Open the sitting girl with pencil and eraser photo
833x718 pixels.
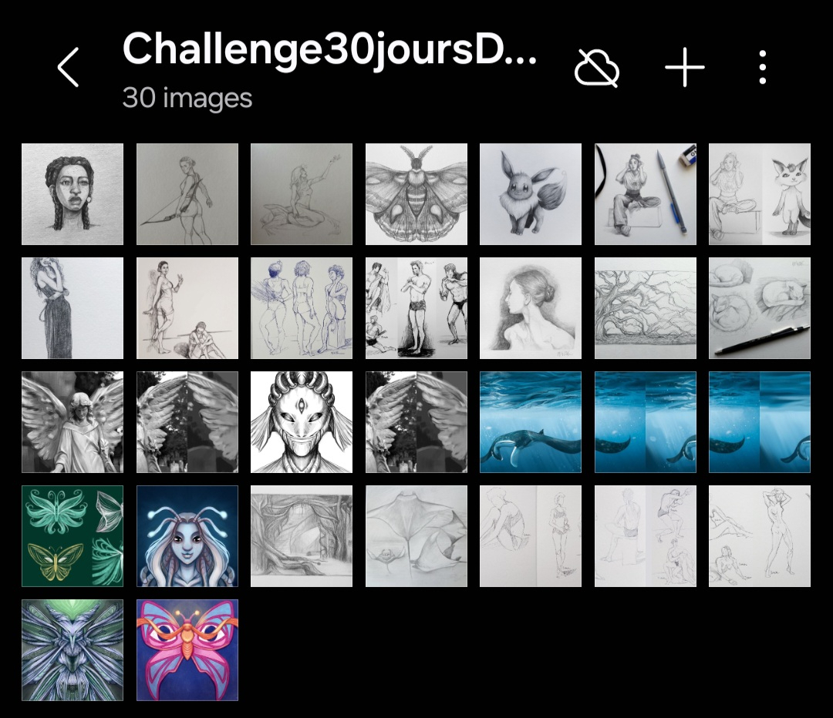pos(645,194)
